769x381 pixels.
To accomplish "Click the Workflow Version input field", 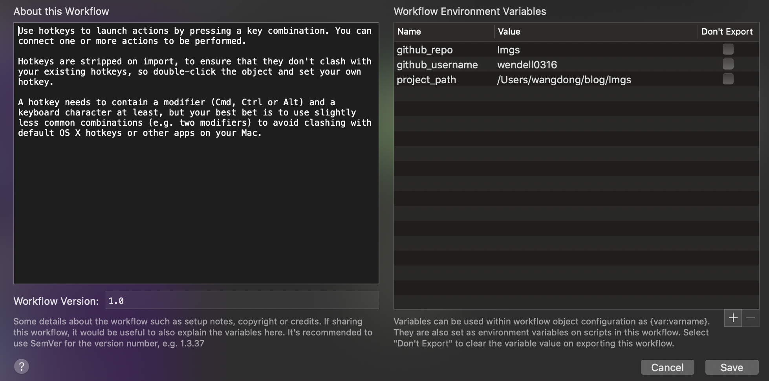I will [242, 301].
